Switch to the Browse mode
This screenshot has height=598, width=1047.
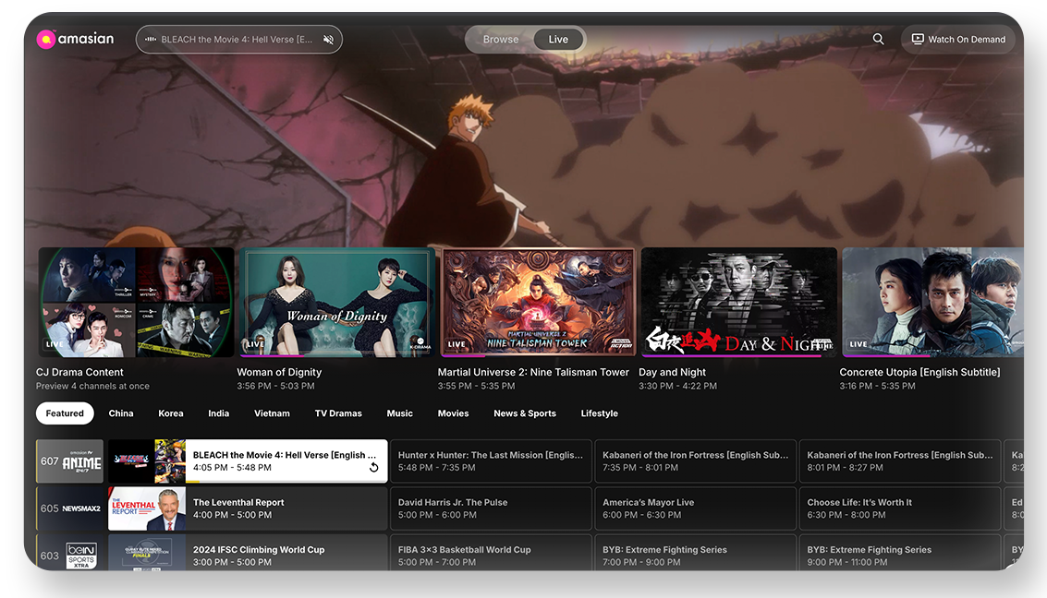pyautogui.click(x=501, y=40)
